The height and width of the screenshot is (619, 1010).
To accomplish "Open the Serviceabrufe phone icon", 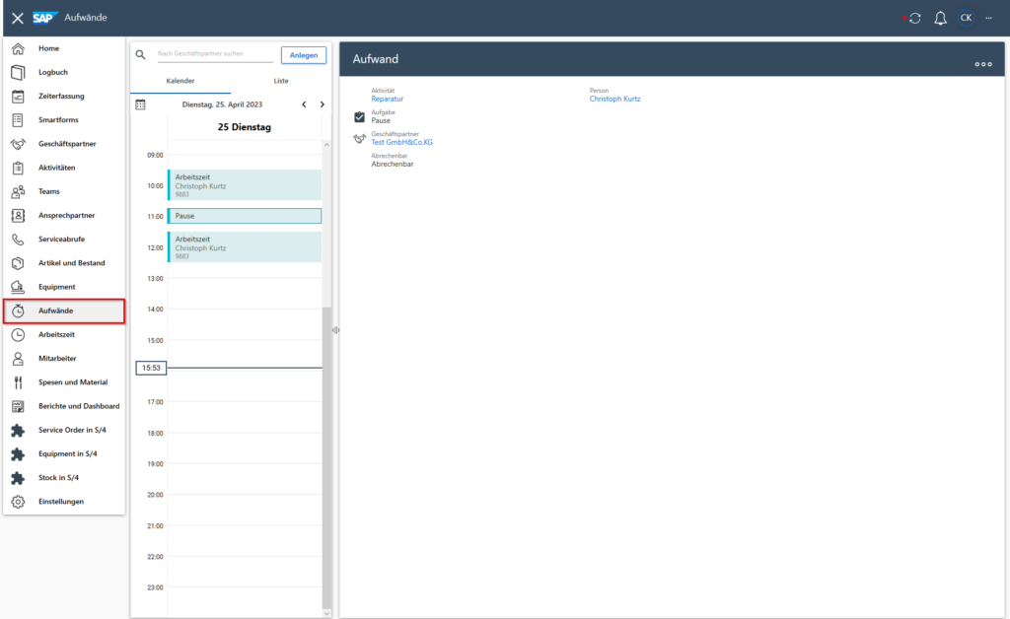I will tap(18, 239).
